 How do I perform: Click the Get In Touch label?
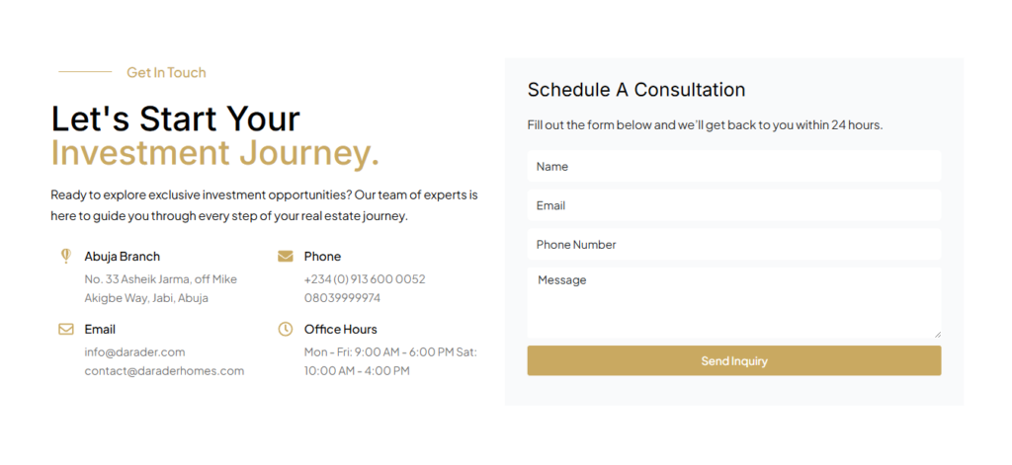[x=166, y=72]
